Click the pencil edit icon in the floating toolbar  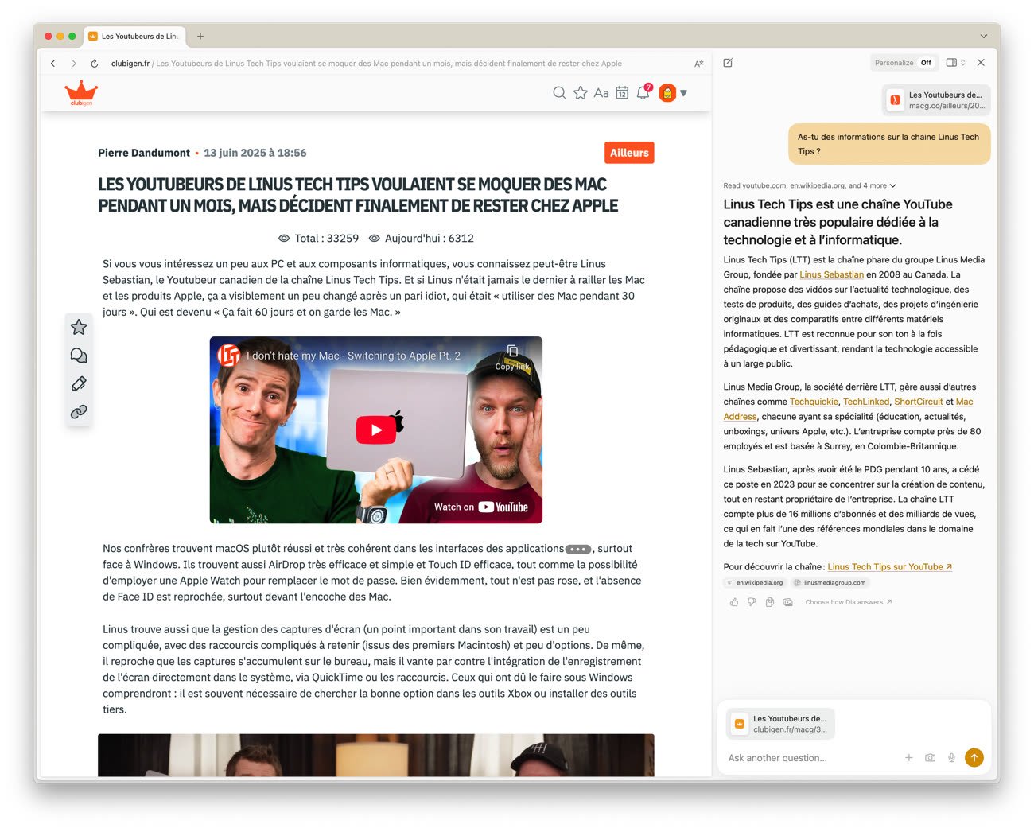(79, 383)
